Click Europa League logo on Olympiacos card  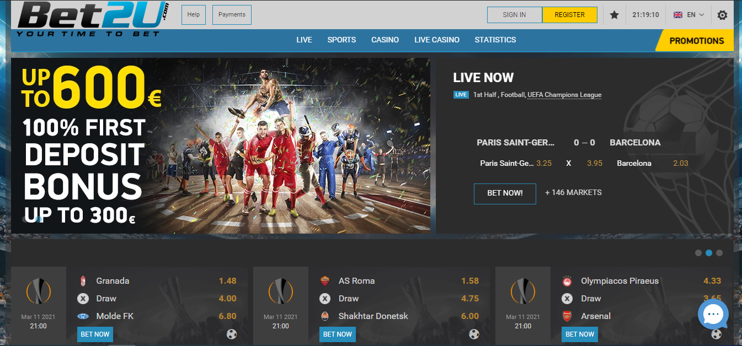[523, 292]
